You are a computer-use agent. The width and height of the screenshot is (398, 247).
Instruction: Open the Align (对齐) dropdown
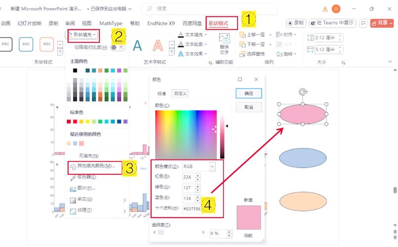(286, 35)
